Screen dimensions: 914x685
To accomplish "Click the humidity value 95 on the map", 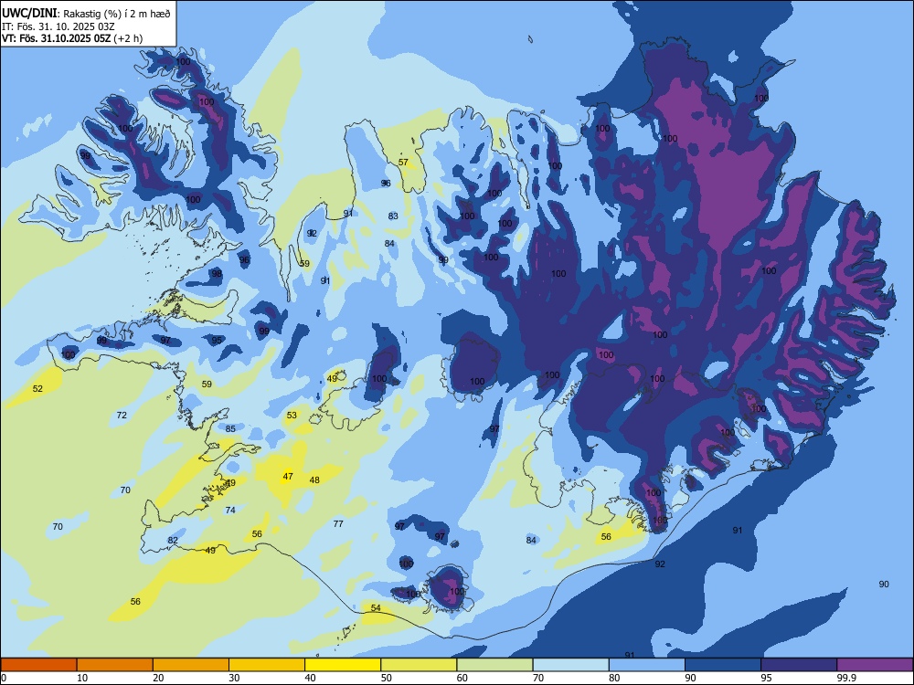I will point(217,341).
